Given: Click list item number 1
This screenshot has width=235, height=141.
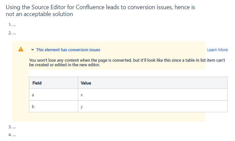Looking at the screenshot, I should coord(12,25).
